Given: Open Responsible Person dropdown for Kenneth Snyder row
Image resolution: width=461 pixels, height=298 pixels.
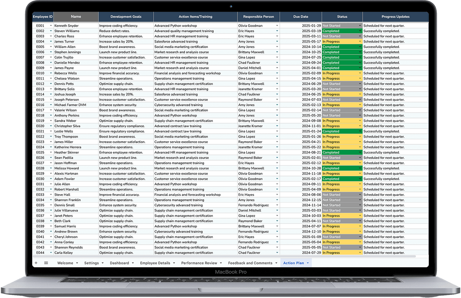Looking at the screenshot, I should click(x=277, y=26).
